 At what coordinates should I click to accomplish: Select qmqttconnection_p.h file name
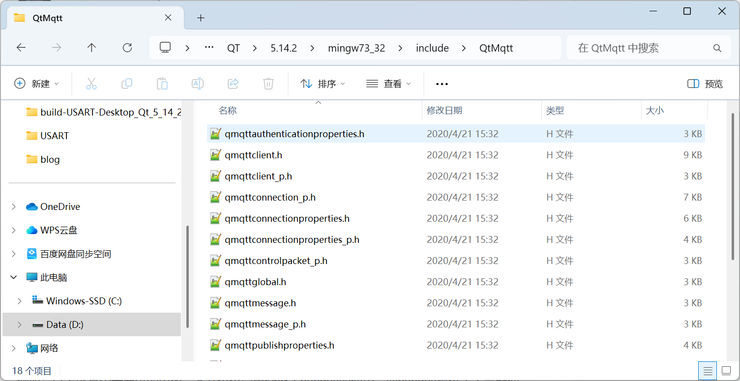[x=270, y=197]
